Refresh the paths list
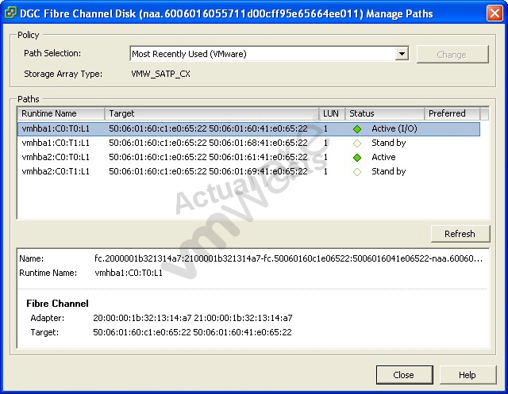 tap(460, 234)
